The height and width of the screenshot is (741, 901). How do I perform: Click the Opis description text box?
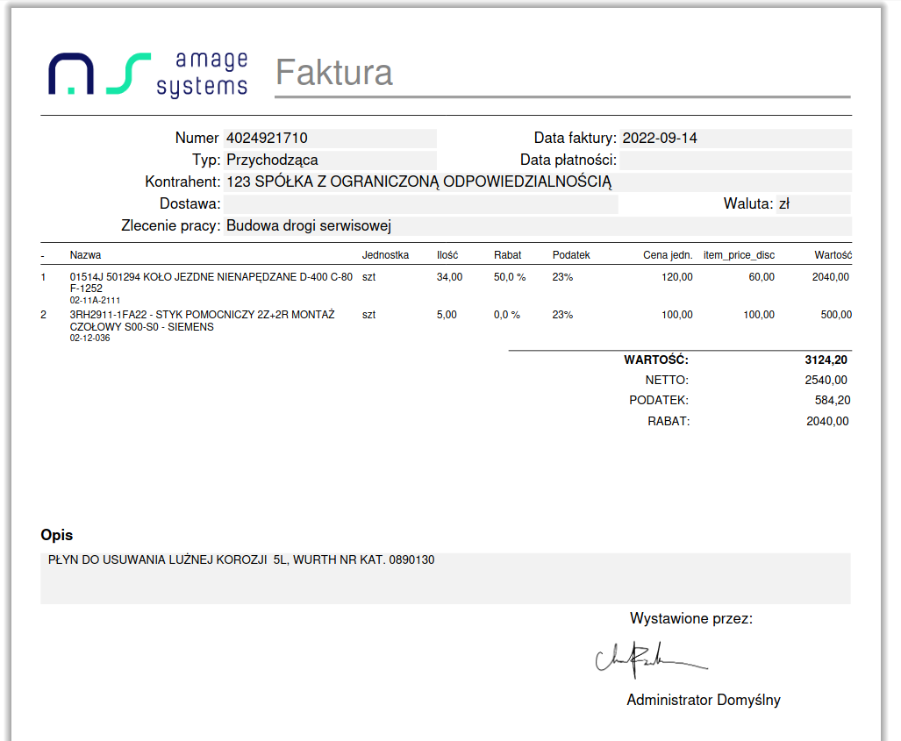pos(445,578)
